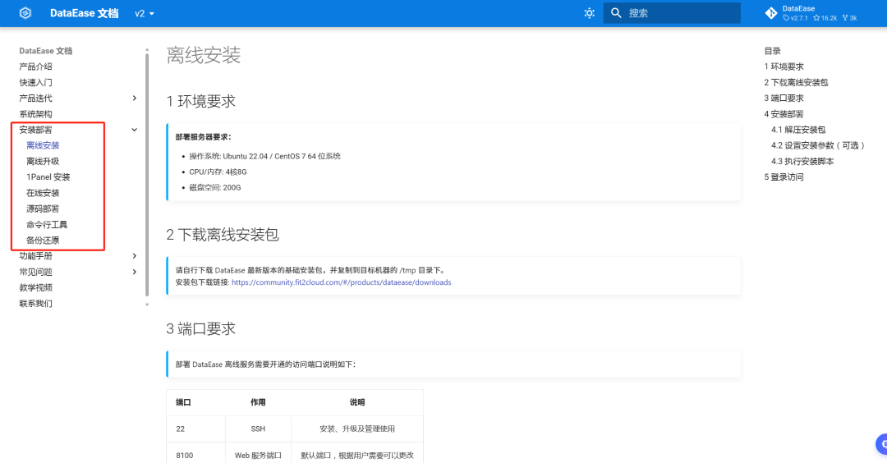Click the 安装、升级及管理使用 cell

(357, 429)
